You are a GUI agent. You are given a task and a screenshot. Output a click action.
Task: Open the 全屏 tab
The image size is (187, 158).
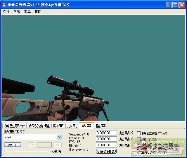click(x=101, y=126)
